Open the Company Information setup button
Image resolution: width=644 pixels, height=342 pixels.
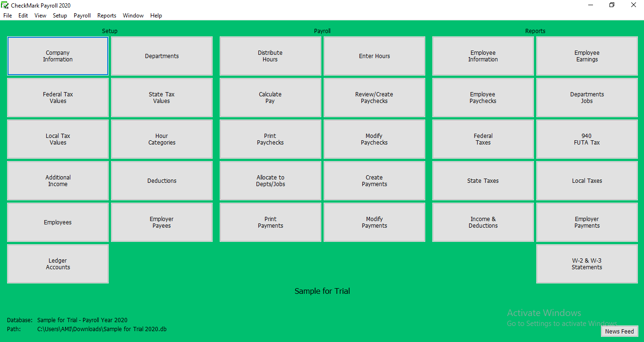(58, 56)
